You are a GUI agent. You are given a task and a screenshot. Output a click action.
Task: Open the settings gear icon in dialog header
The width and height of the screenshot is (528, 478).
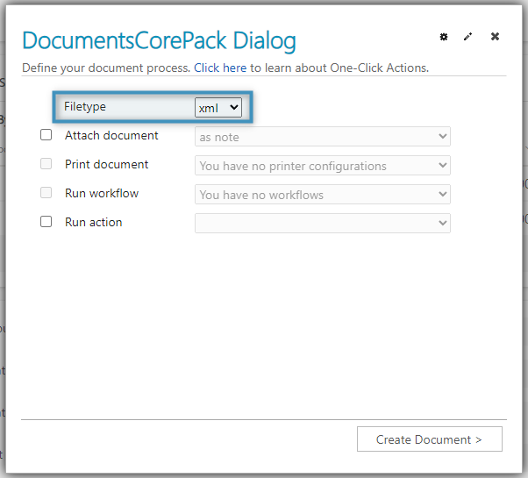444,37
